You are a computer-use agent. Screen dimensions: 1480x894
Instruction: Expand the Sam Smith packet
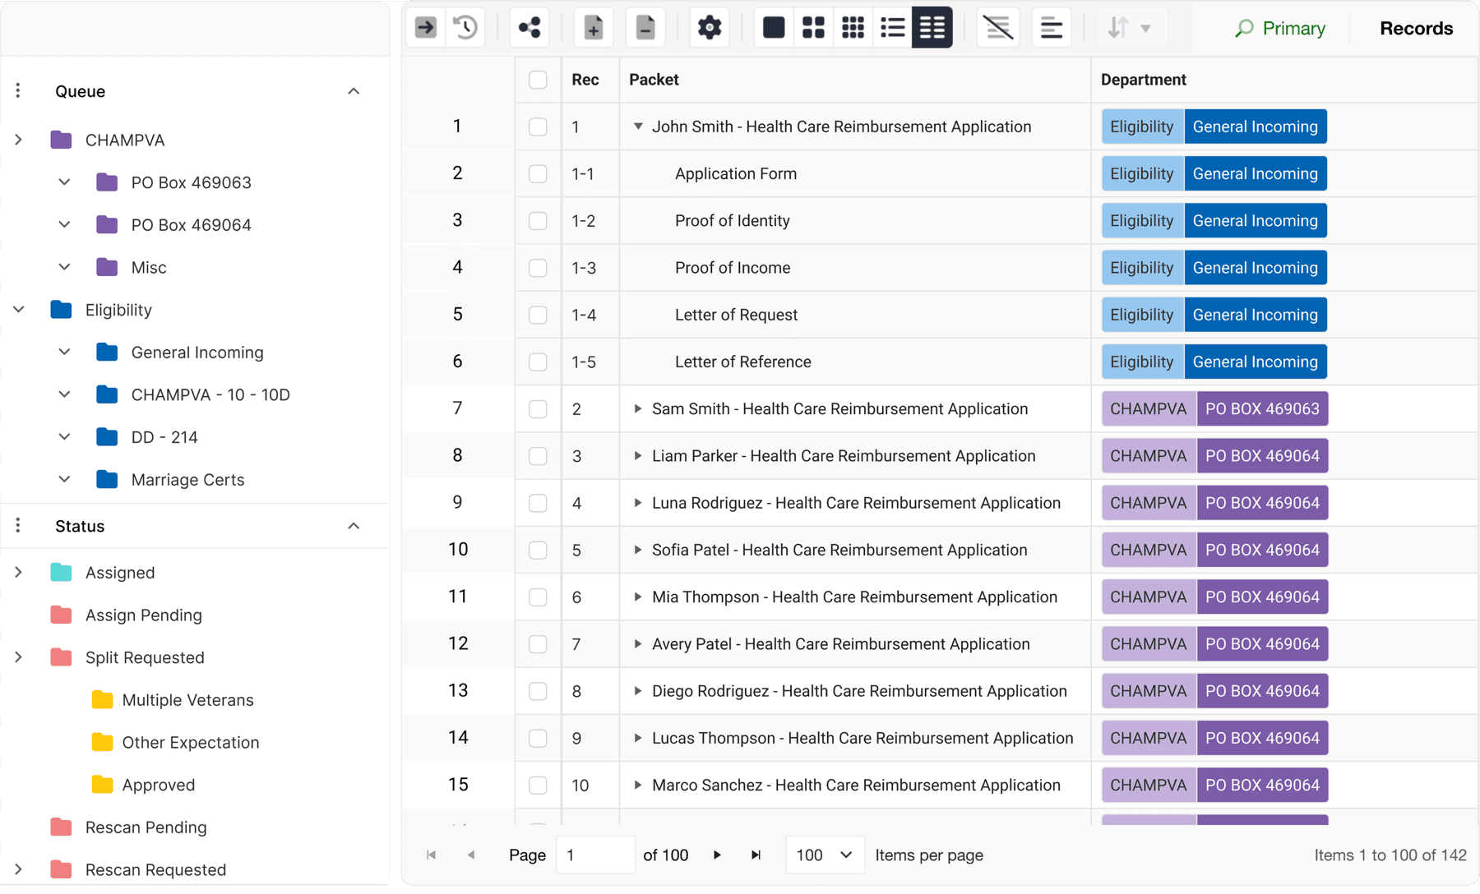(x=638, y=409)
